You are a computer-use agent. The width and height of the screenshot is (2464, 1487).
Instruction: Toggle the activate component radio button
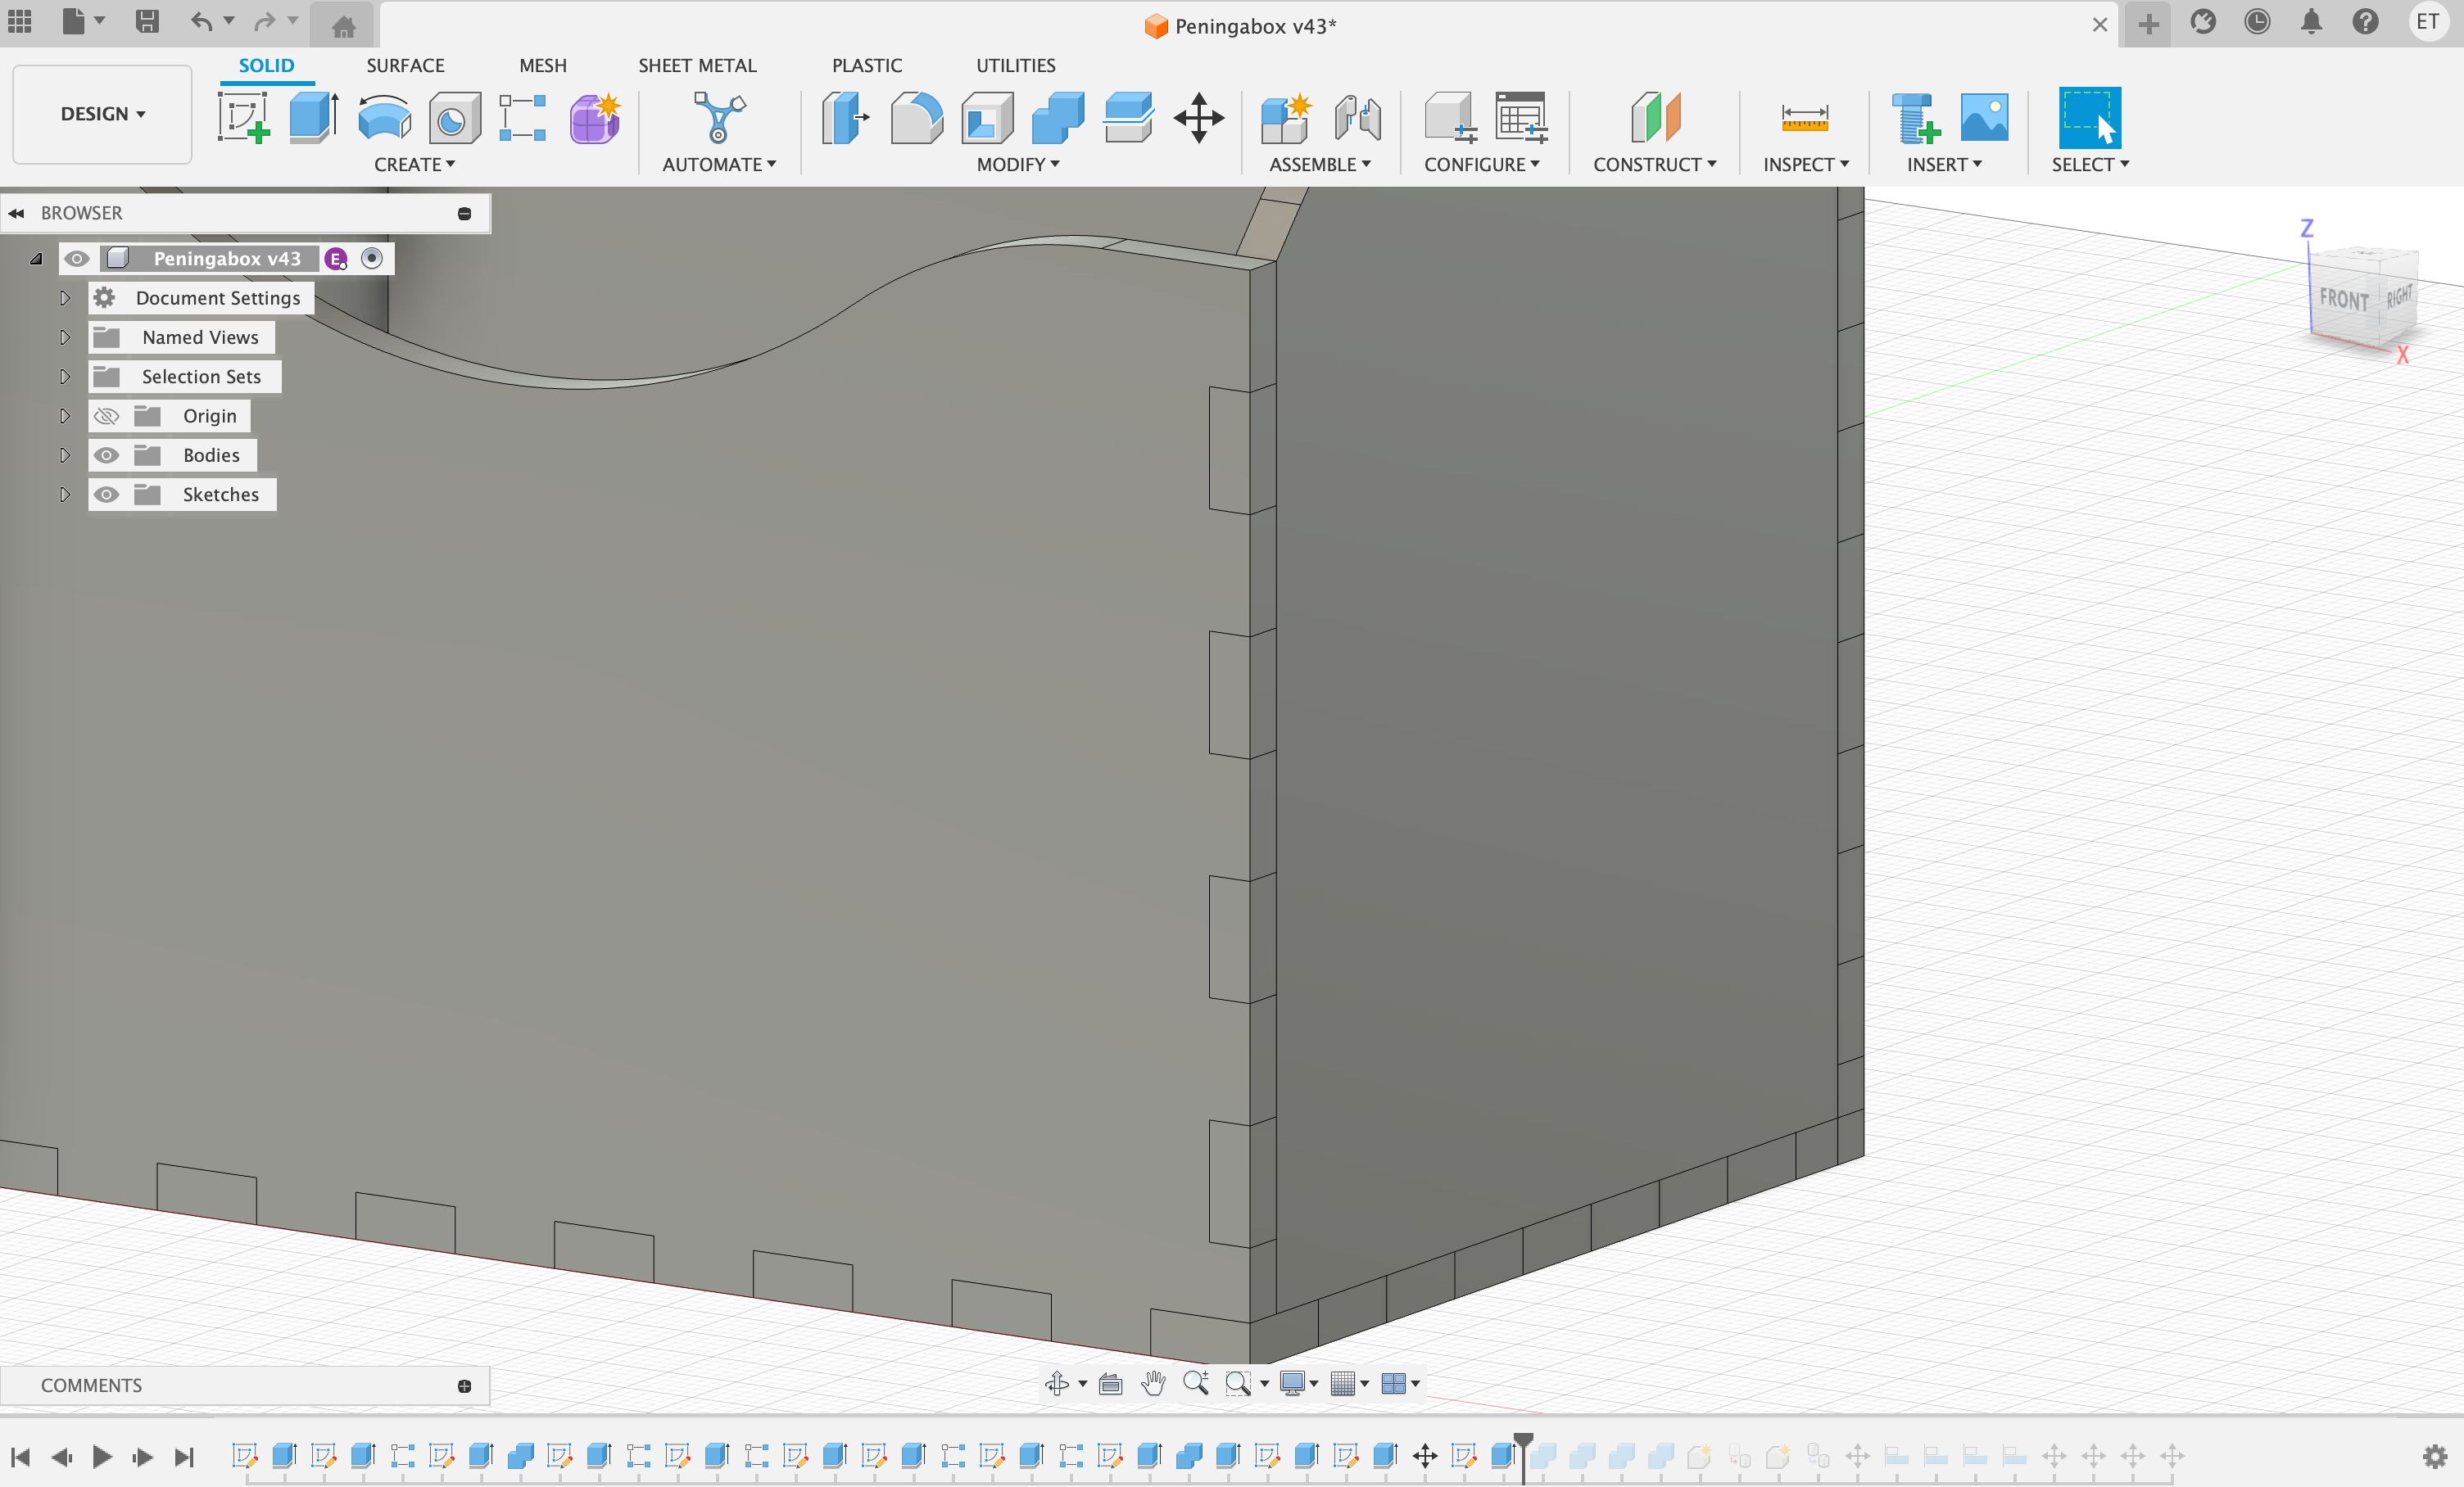(x=372, y=259)
